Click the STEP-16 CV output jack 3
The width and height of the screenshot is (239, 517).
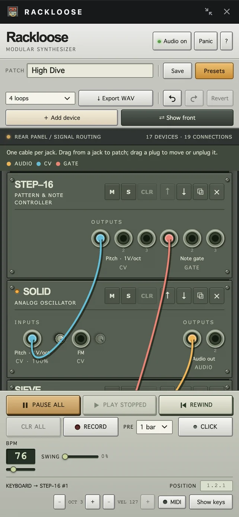pyautogui.click(x=146, y=238)
